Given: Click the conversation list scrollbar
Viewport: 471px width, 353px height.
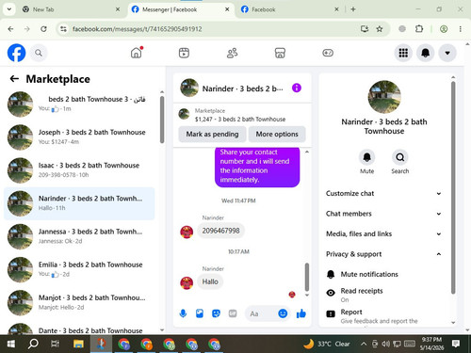Looking at the screenshot, I should (x=162, y=120).
